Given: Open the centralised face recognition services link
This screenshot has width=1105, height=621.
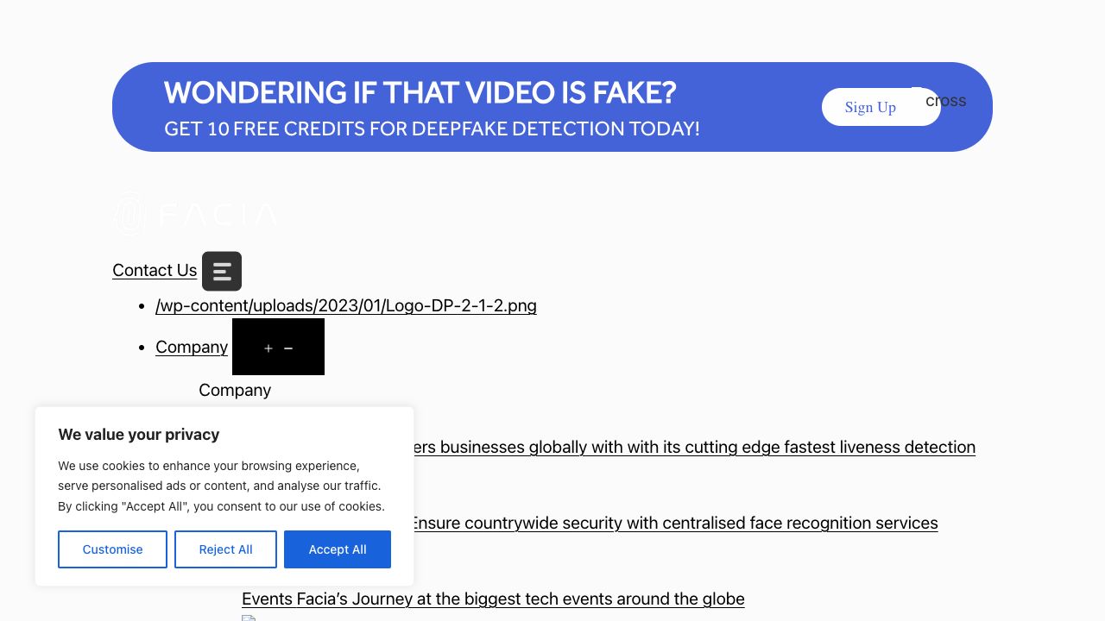Looking at the screenshot, I should pos(673,523).
